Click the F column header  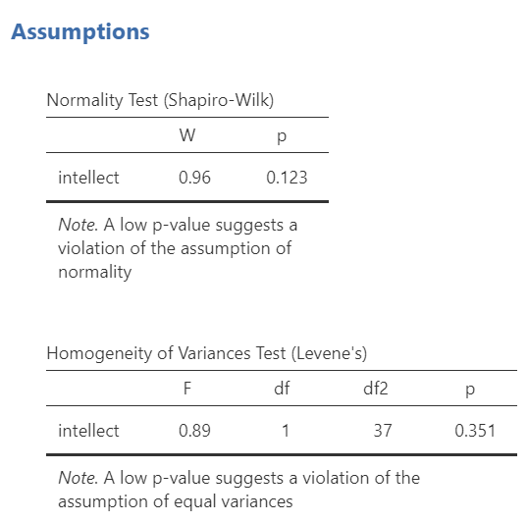[187, 389]
